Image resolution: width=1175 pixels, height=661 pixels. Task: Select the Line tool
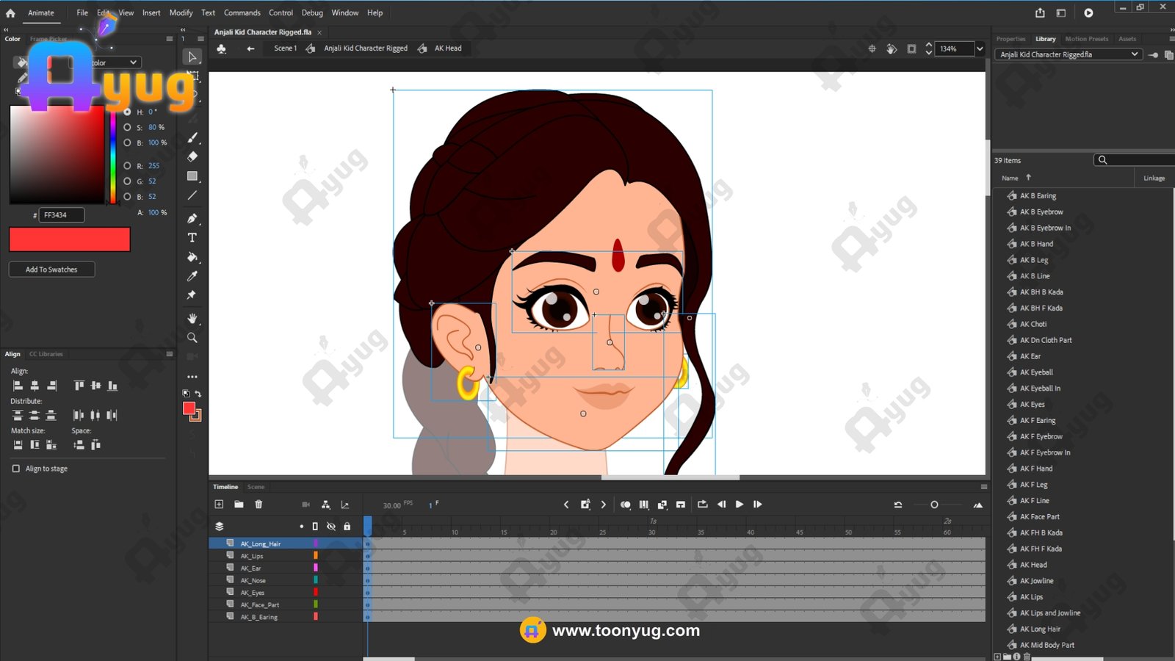[192, 195]
